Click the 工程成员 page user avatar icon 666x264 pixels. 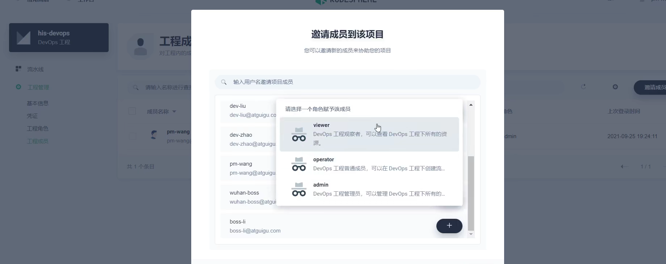point(141,47)
